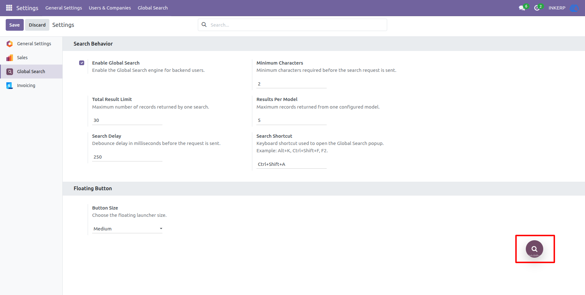Select Invoicing in sidebar
This screenshot has height=295, width=585.
coord(31,85)
